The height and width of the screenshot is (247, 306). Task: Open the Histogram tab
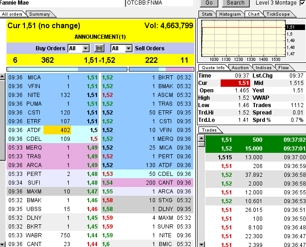(230, 14)
